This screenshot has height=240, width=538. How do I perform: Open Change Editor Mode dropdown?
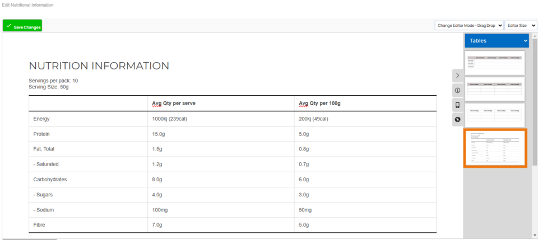click(x=469, y=26)
